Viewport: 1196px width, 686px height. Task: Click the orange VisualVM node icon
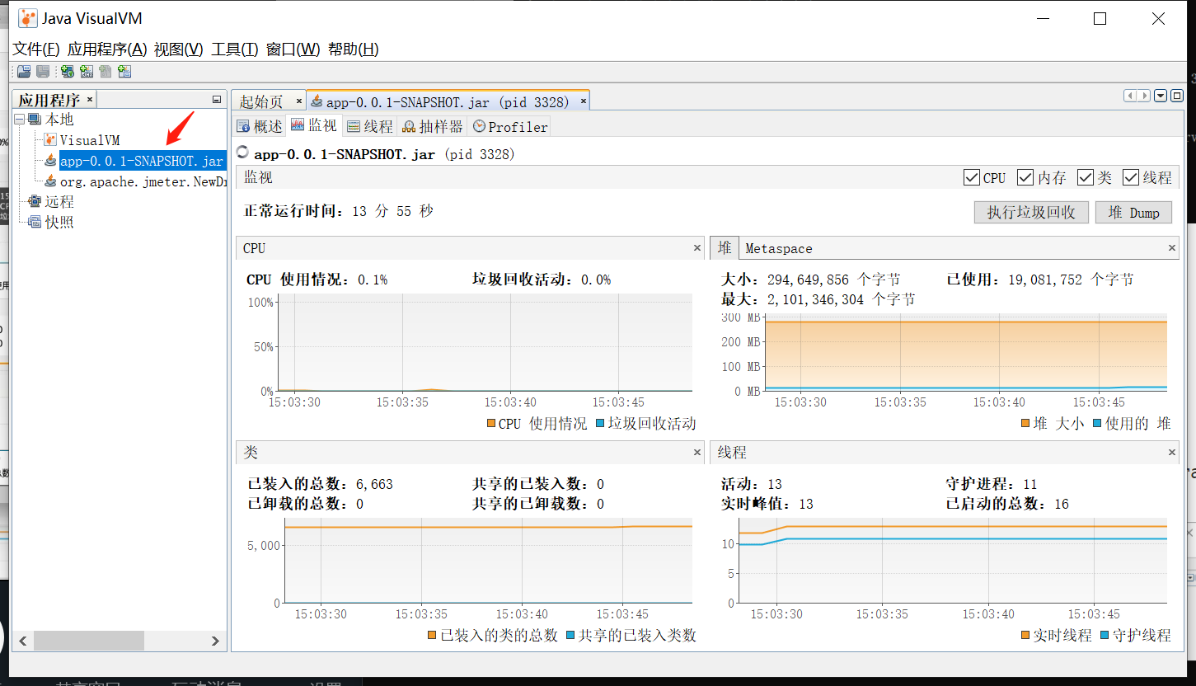click(50, 140)
